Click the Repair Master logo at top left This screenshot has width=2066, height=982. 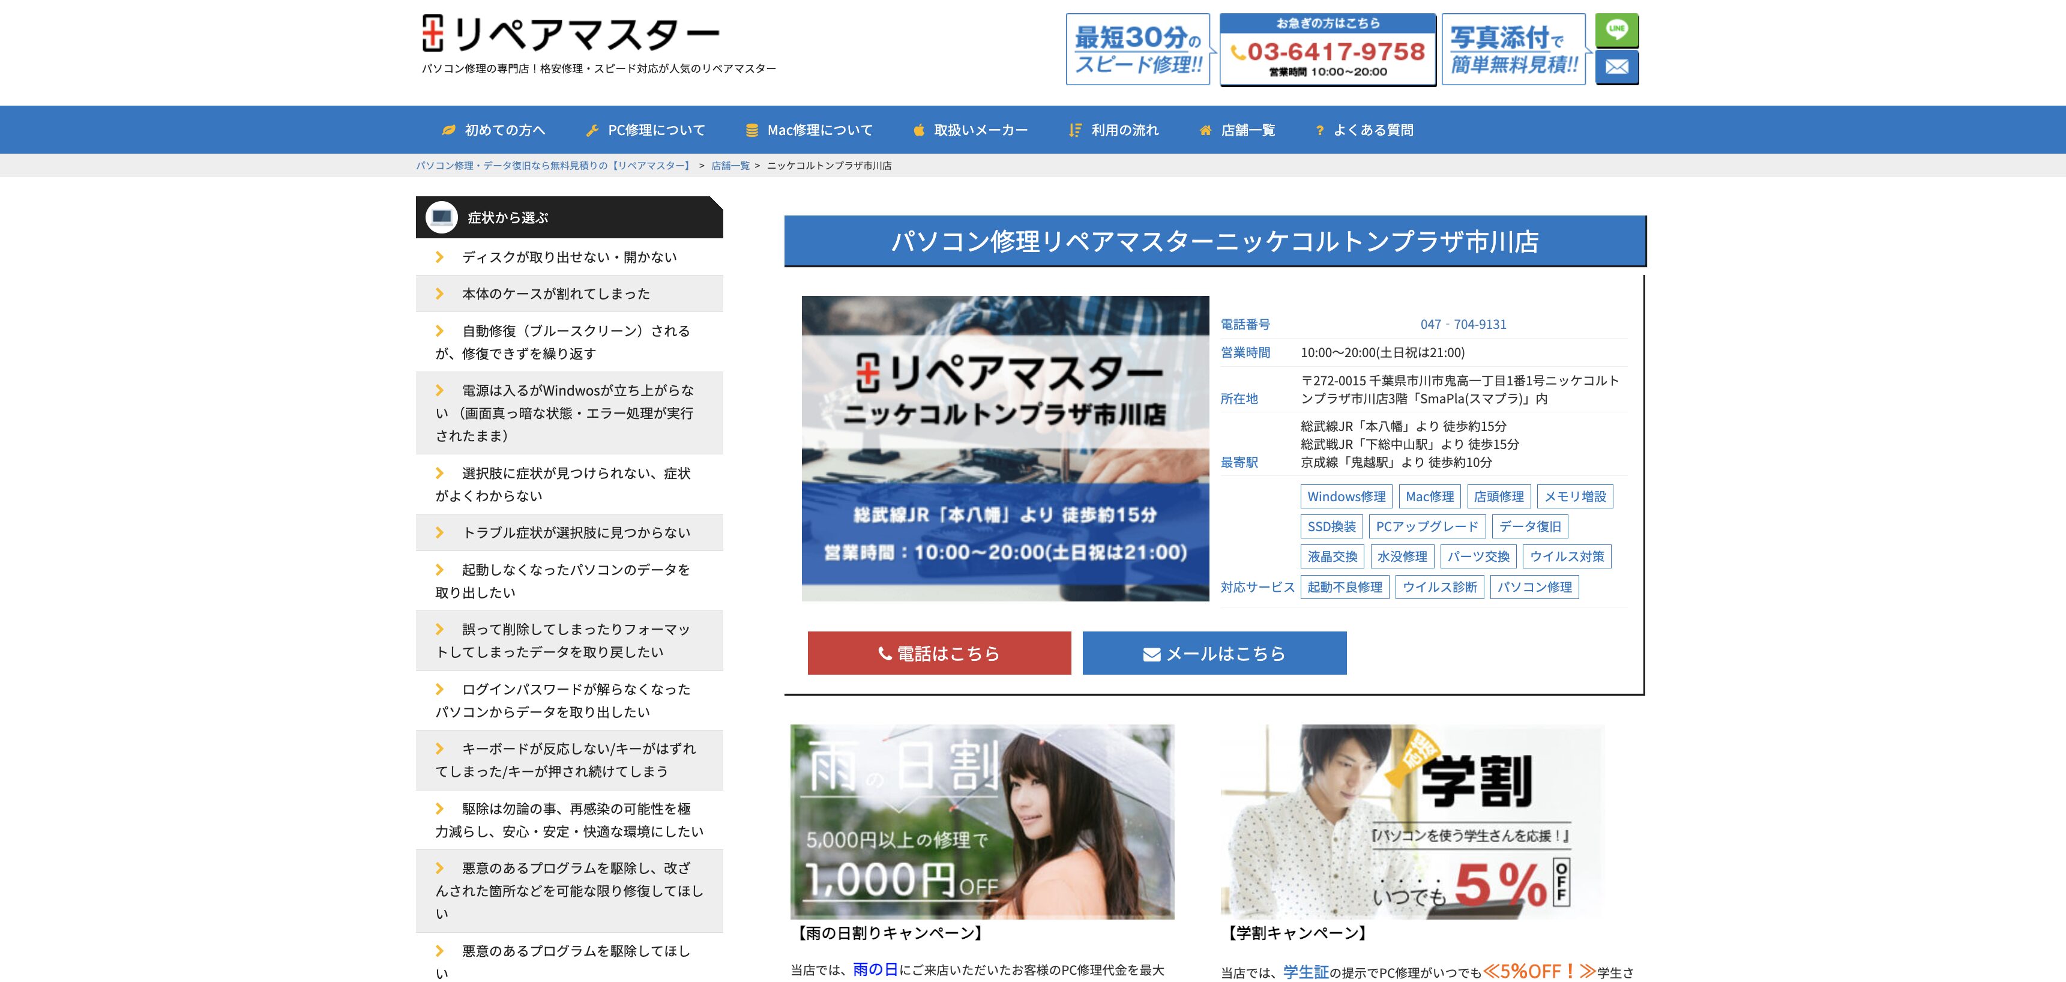pyautogui.click(x=571, y=34)
